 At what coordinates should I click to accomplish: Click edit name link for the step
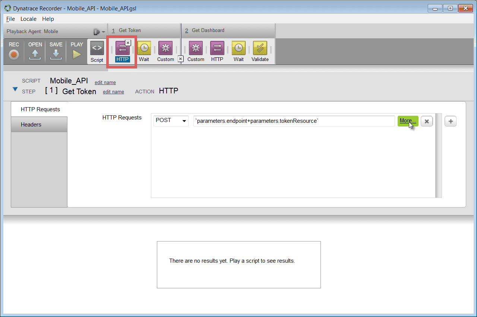(x=113, y=92)
